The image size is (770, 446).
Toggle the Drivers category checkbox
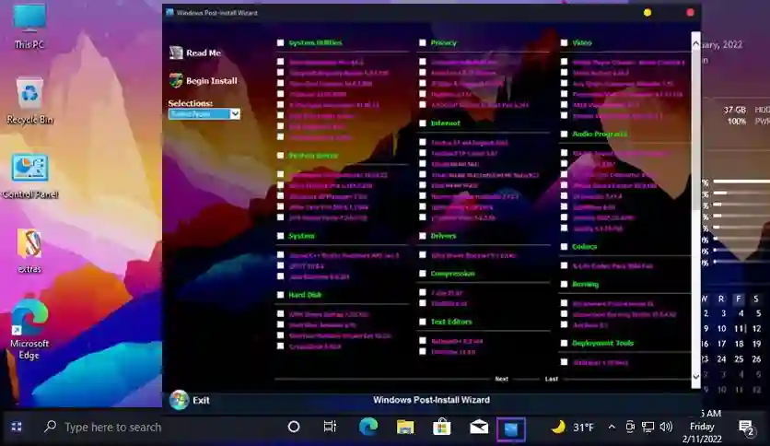coord(423,236)
